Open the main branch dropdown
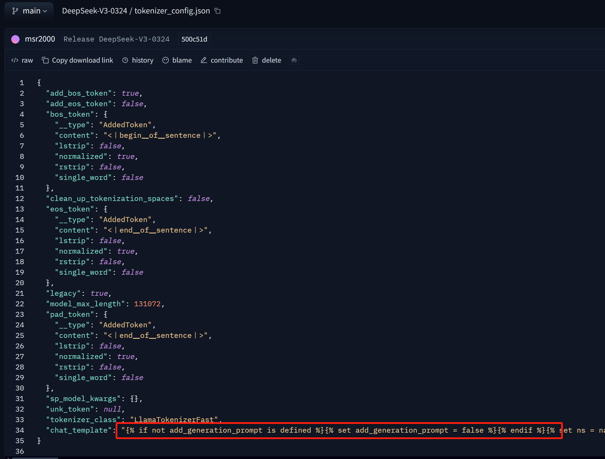The image size is (605, 459). pos(29,11)
